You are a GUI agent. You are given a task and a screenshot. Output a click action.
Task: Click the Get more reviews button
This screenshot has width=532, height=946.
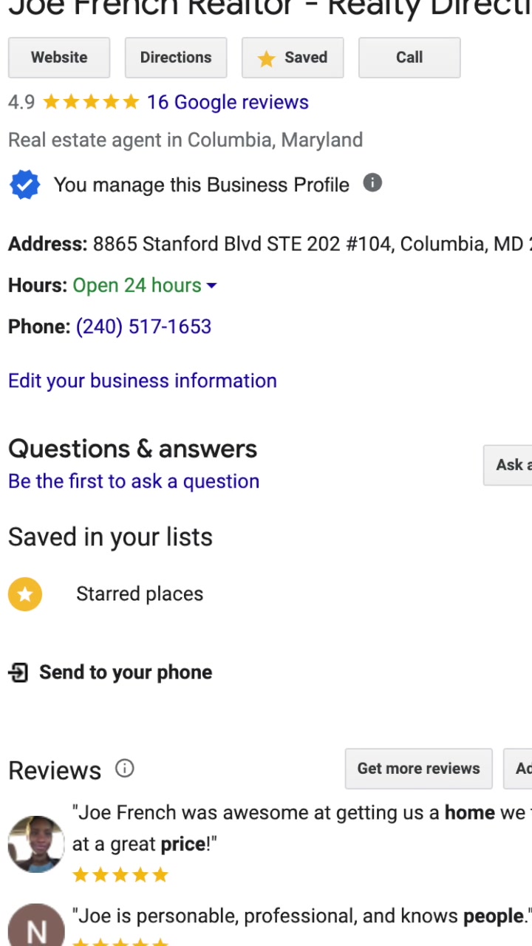point(418,769)
